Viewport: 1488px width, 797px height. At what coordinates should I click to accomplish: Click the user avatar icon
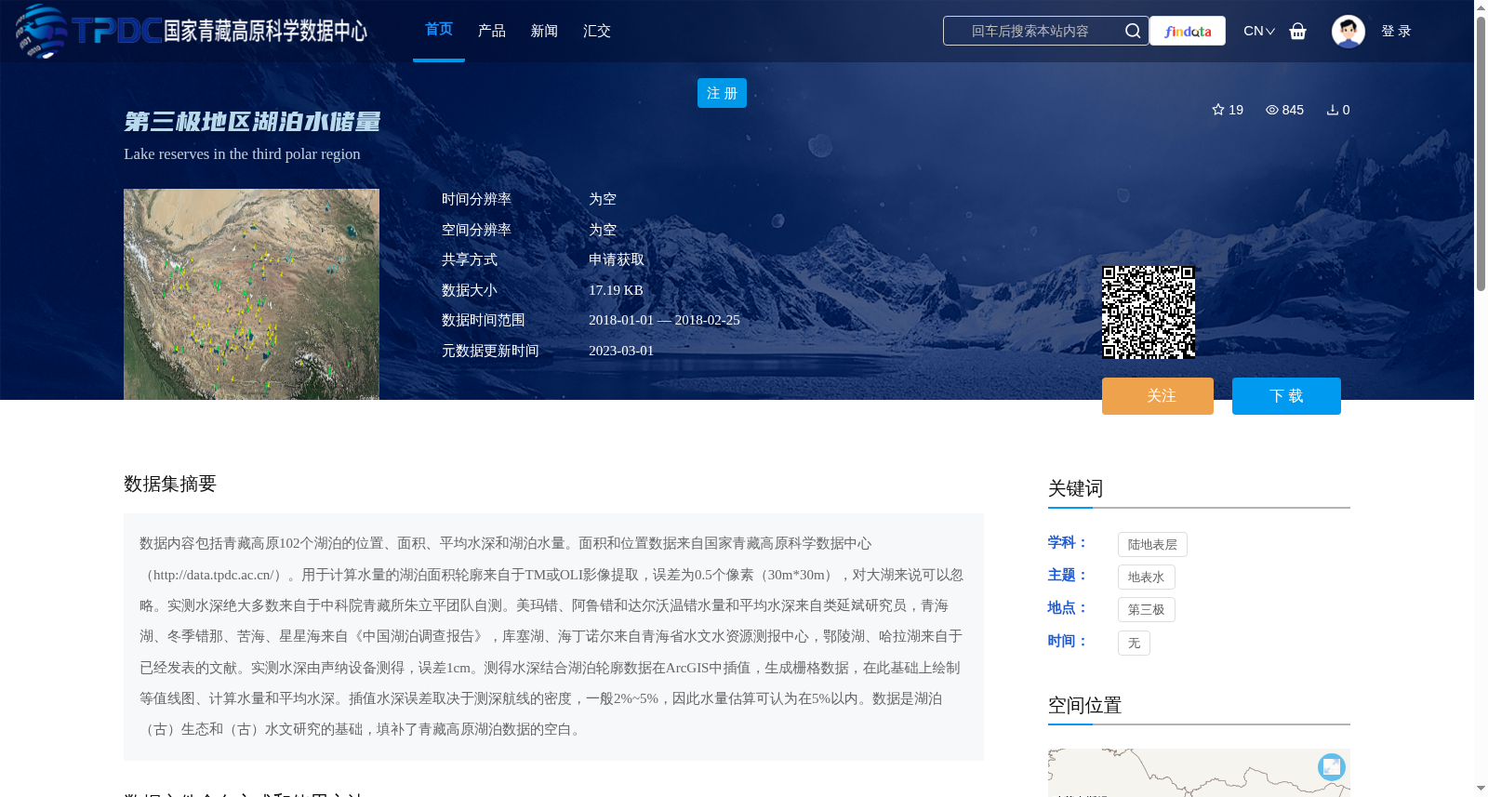1348,31
